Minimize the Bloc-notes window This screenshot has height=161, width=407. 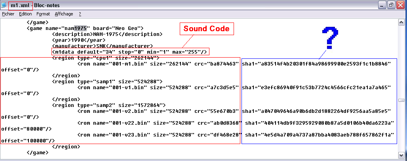382,5
